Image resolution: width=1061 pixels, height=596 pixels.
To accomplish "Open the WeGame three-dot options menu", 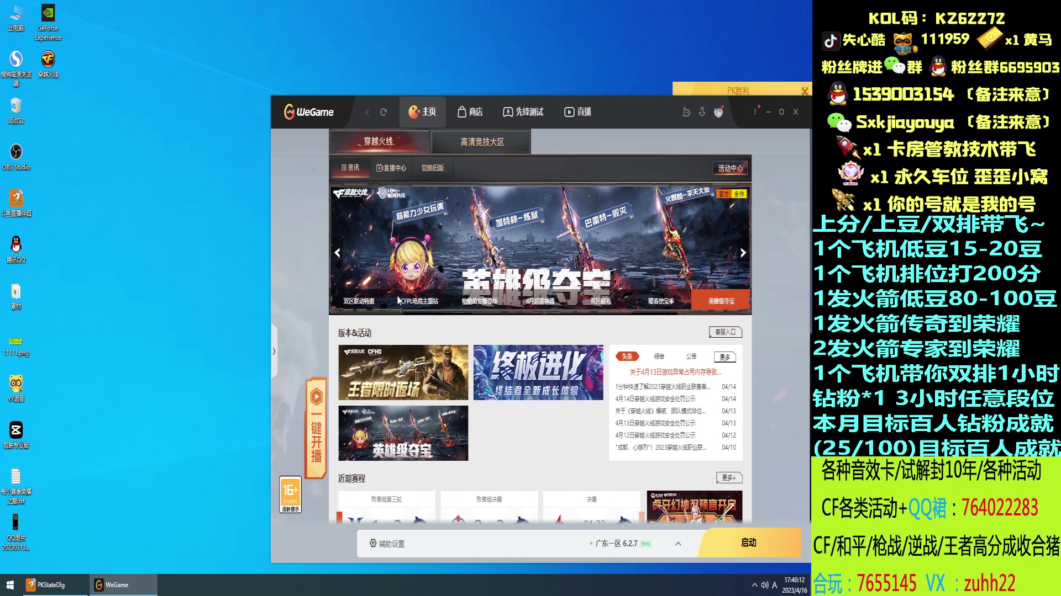I will (755, 111).
